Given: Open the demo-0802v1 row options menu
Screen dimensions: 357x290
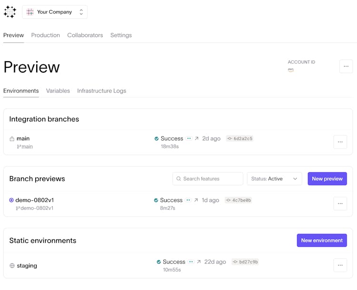Looking at the screenshot, I should [340, 204].
